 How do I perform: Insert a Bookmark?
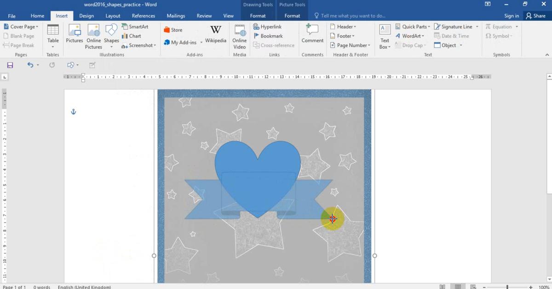(x=268, y=36)
